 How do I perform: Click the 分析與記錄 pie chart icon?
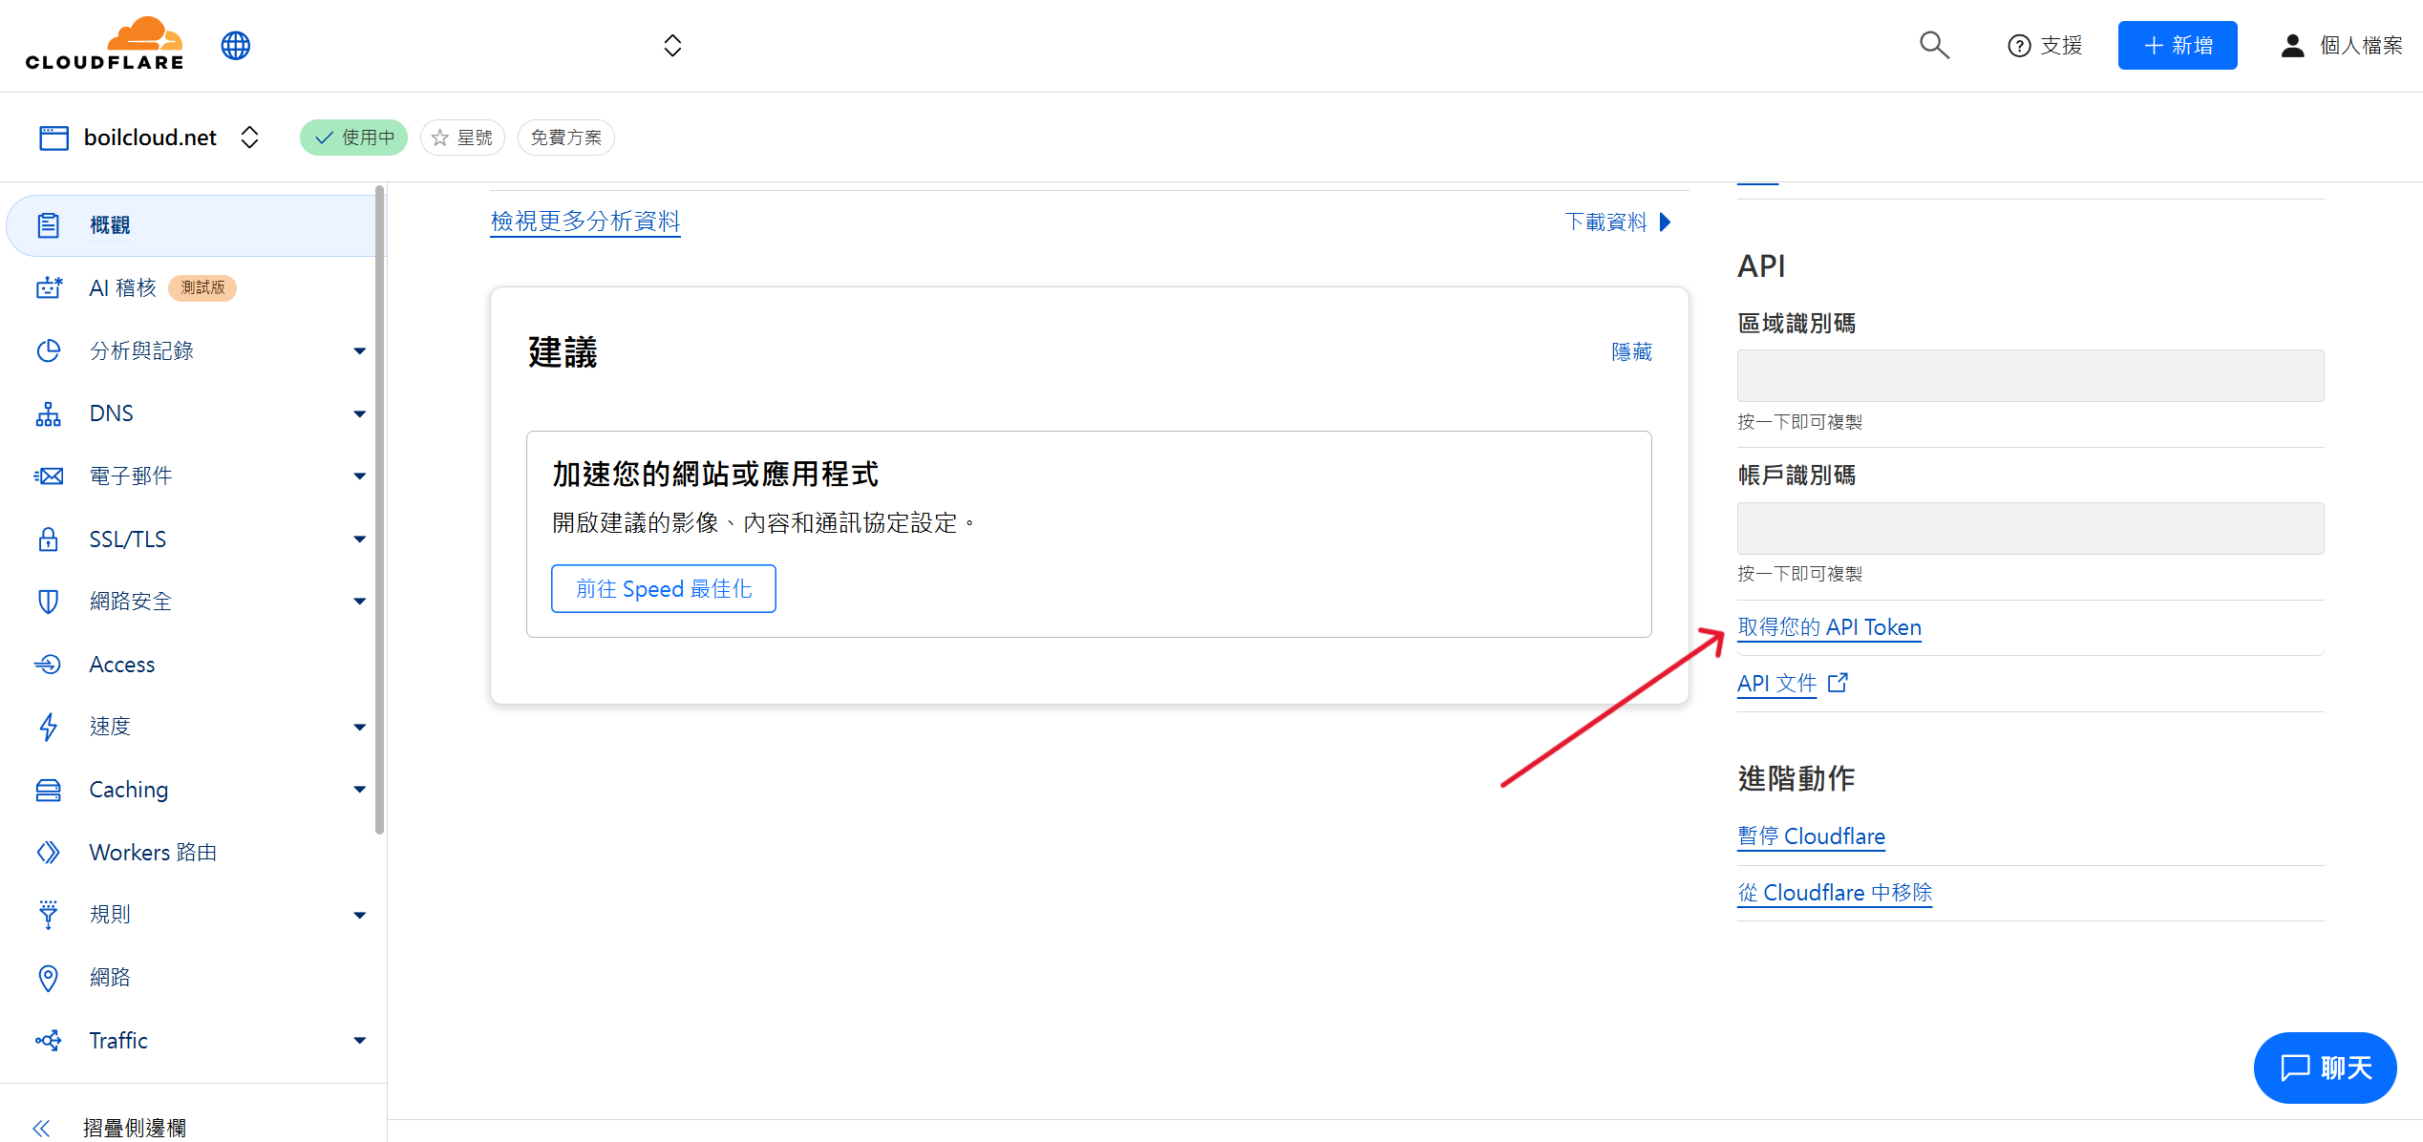49,350
